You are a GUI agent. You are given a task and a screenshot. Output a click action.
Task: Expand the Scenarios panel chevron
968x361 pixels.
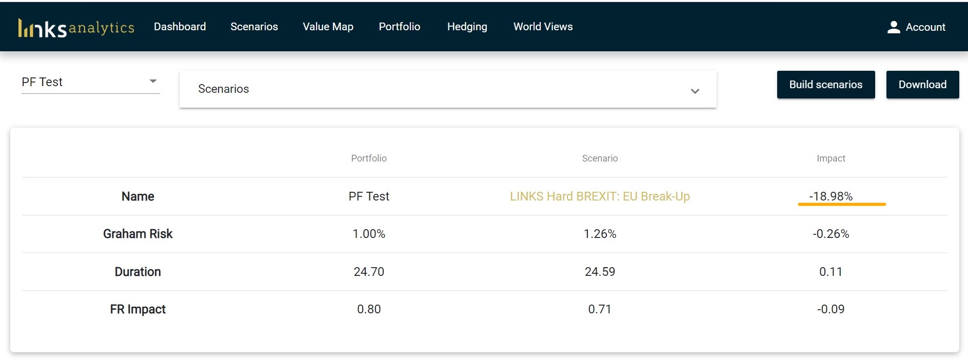click(x=695, y=91)
